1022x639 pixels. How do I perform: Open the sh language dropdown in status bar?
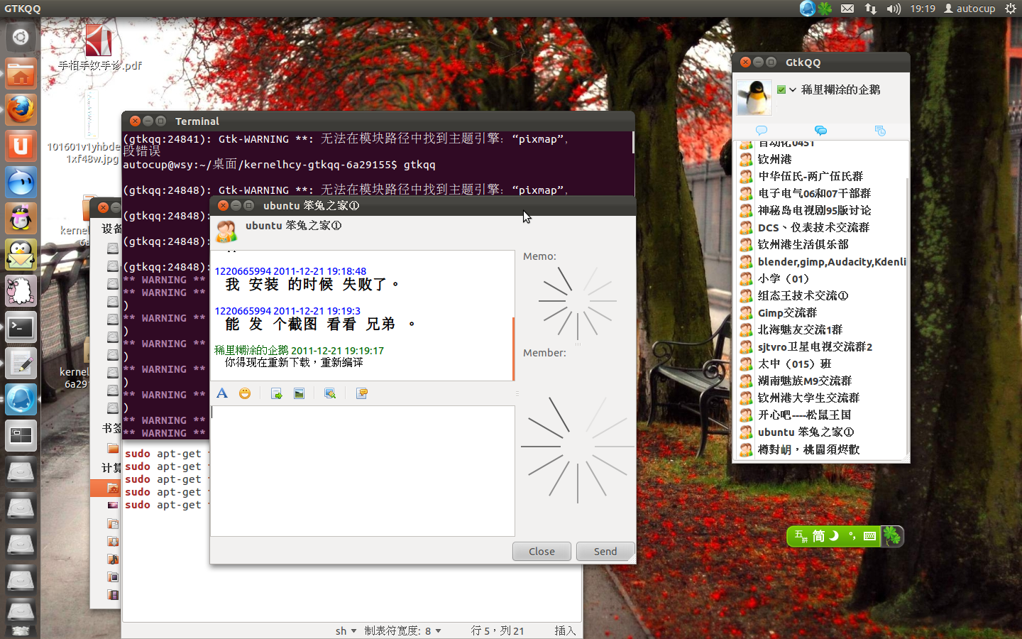346,630
